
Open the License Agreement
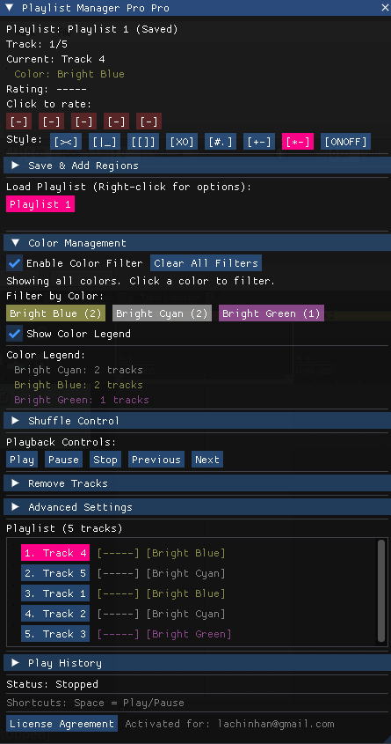(x=62, y=724)
